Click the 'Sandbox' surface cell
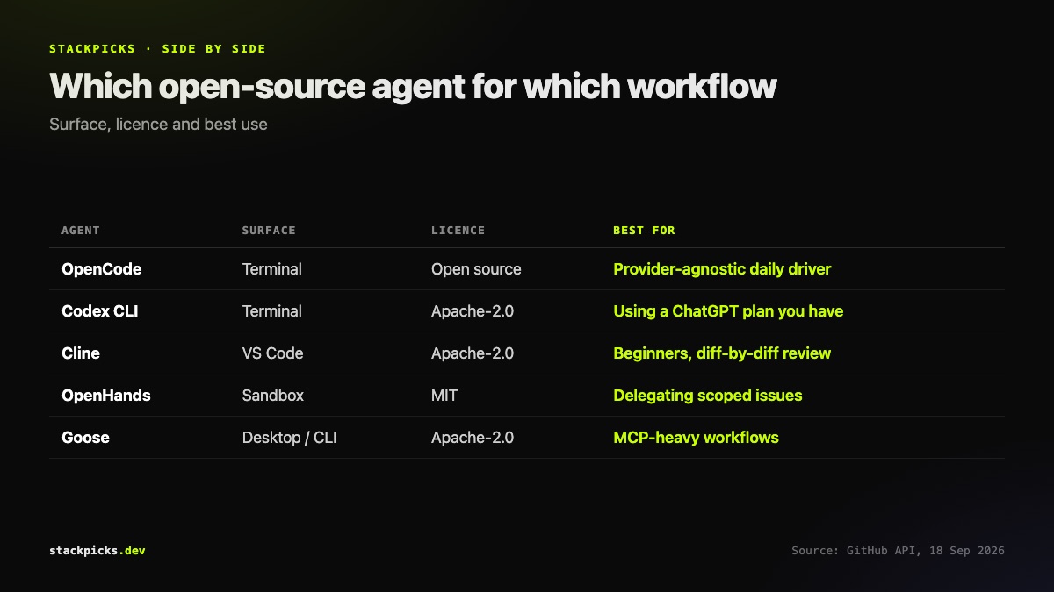 tap(273, 396)
